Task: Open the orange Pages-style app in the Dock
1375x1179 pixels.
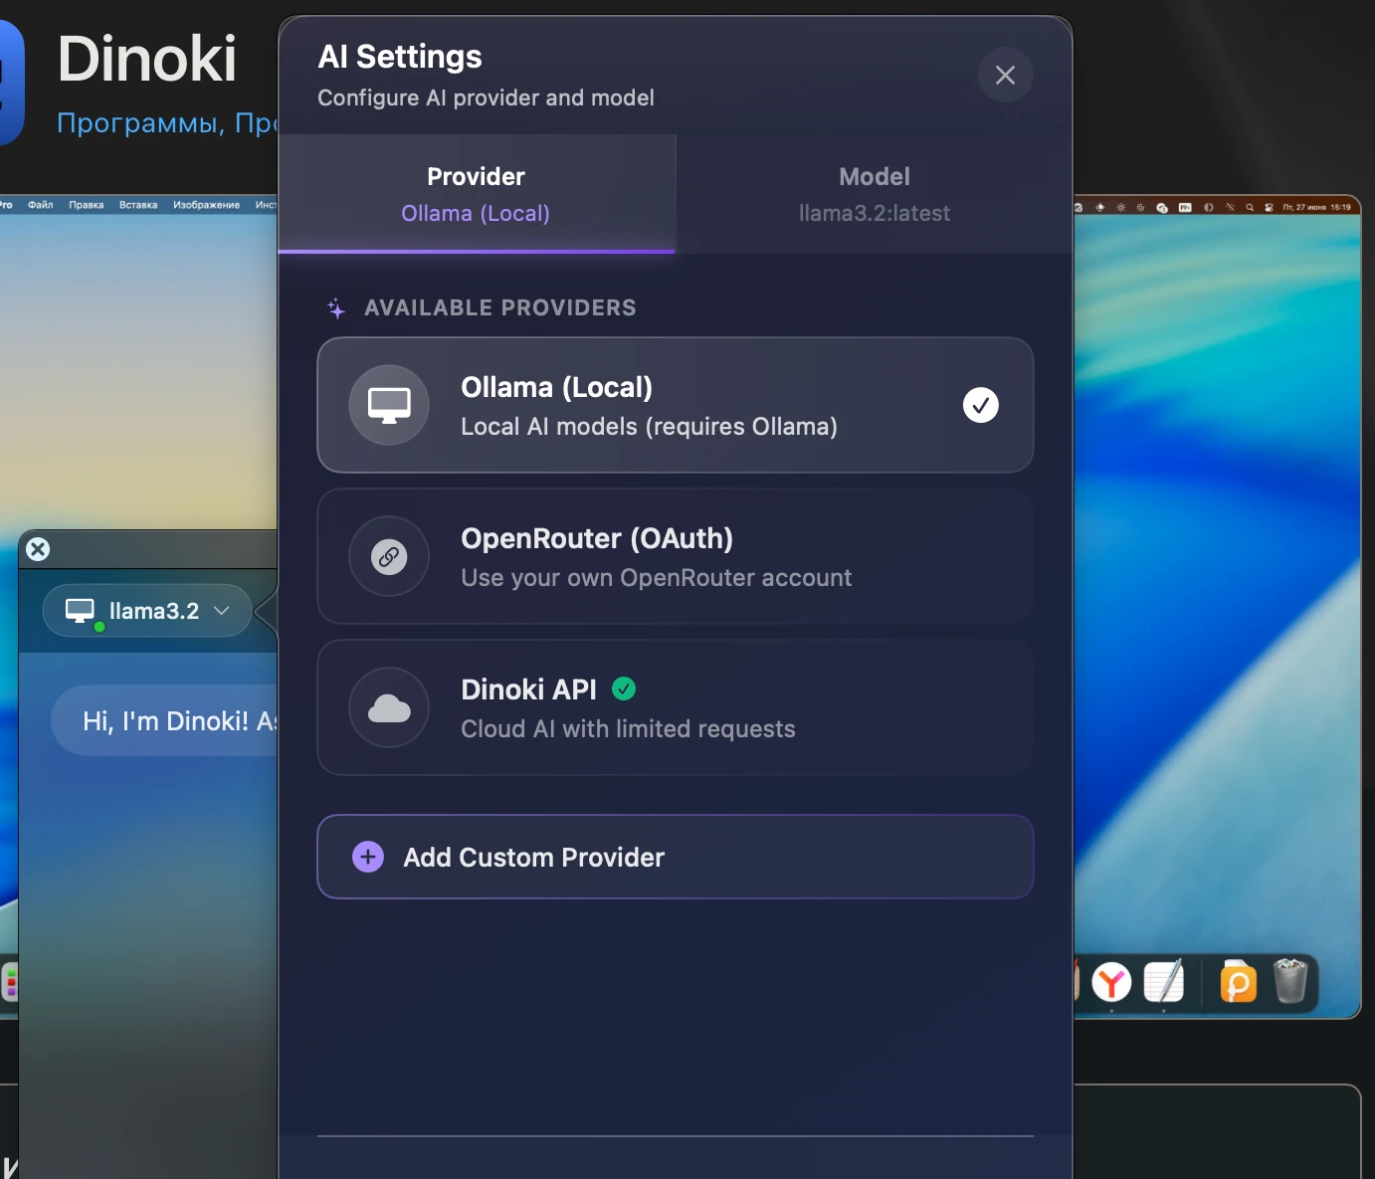Action: click(1239, 983)
